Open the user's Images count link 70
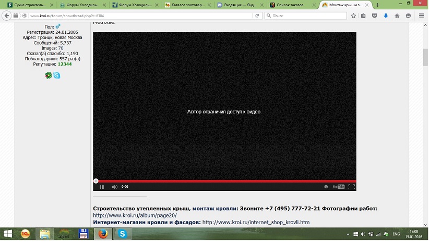 pyautogui.click(x=61, y=48)
